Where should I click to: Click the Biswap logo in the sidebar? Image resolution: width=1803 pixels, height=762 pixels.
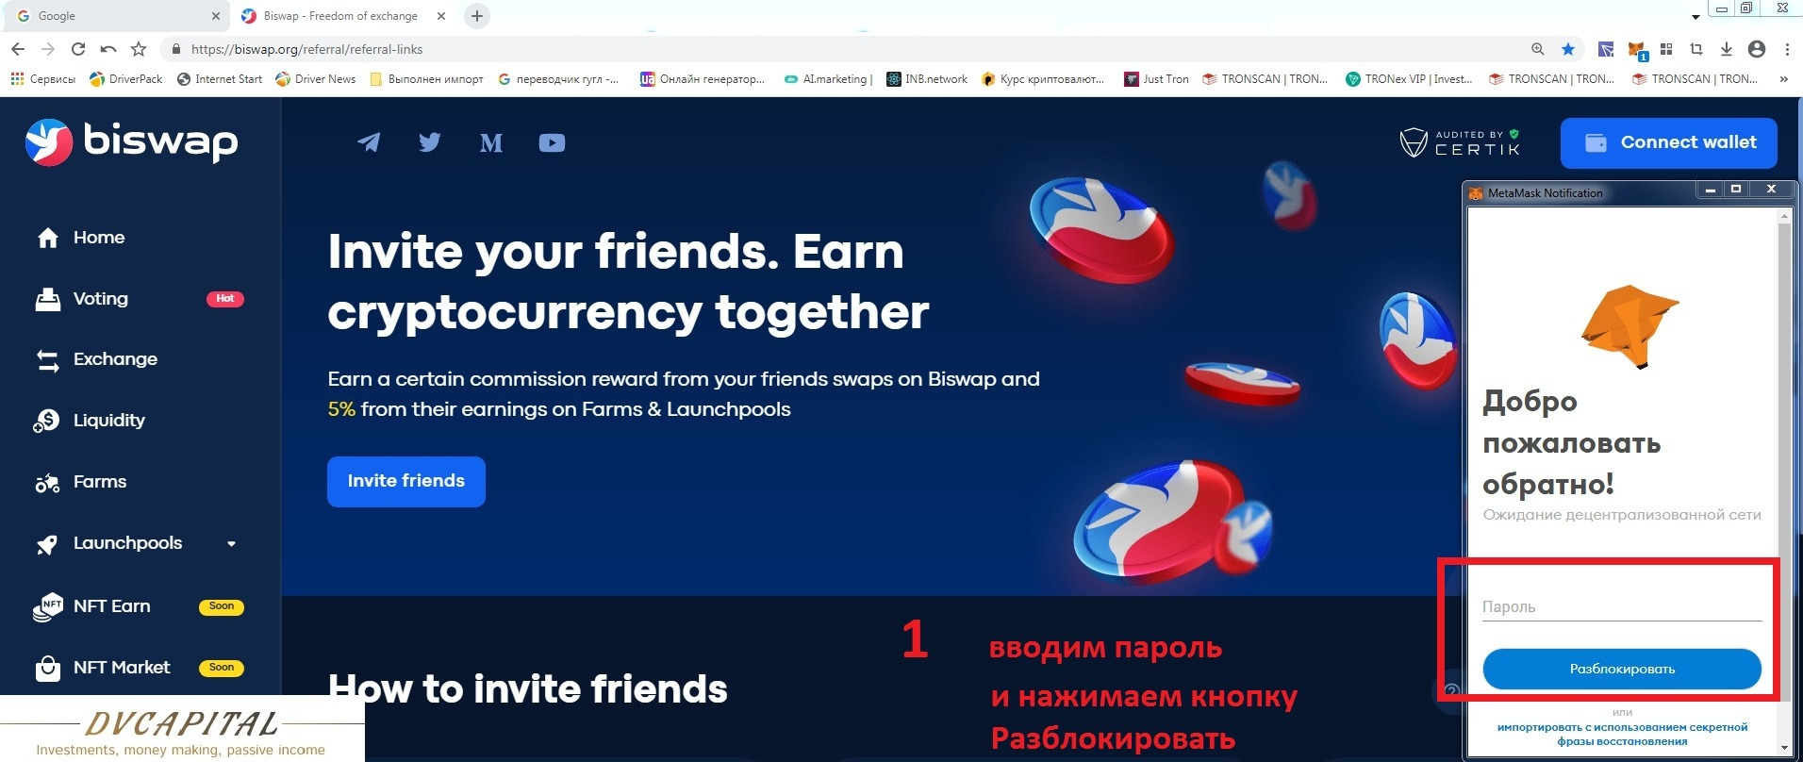[132, 142]
